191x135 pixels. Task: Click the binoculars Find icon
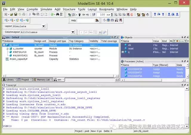click(58, 14)
